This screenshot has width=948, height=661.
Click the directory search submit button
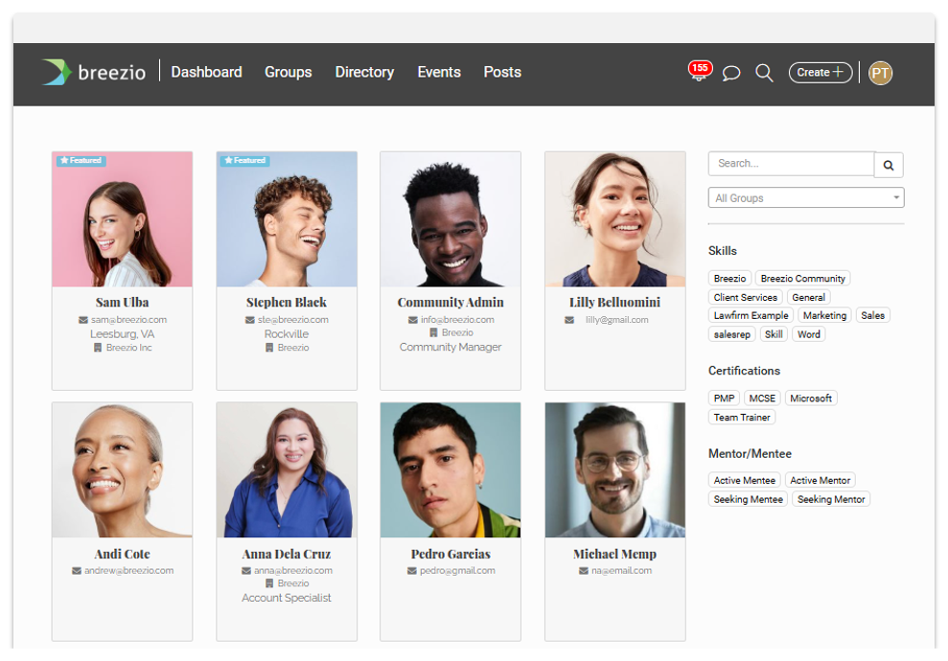889,165
